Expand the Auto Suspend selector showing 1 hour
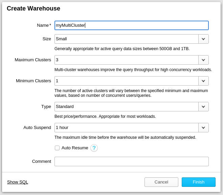Viewport: 223px width, 195px height. click(126, 128)
